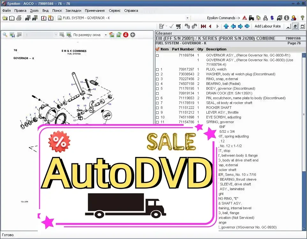Click the dollar sign pricing icon
The width and height of the screenshot is (307, 239).
coord(272,18)
